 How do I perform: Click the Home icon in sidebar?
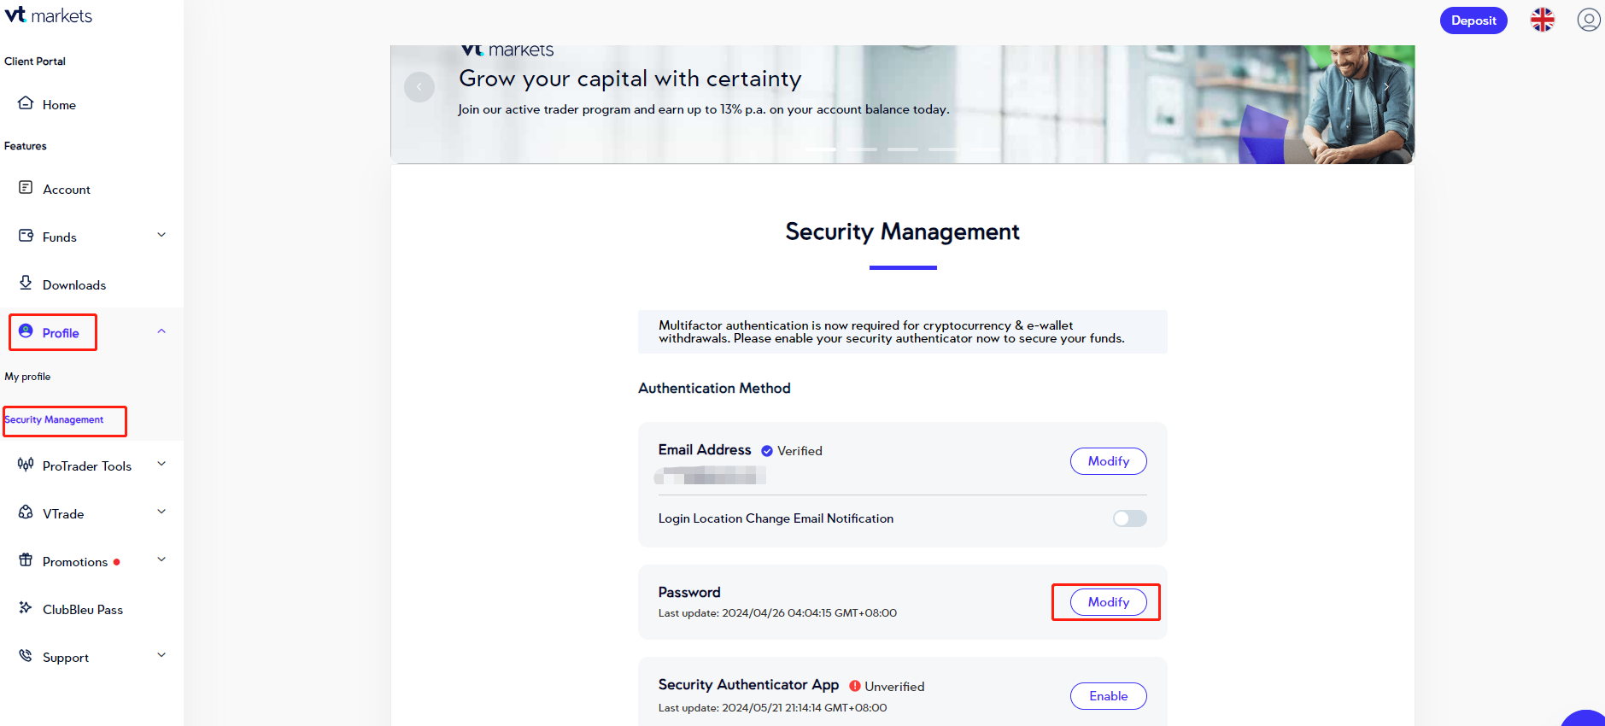[x=26, y=103]
